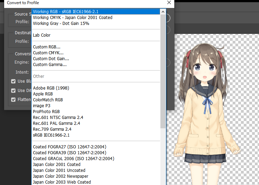Pick the Apple RGB profile
The image size is (259, 185).
(x=43, y=94)
